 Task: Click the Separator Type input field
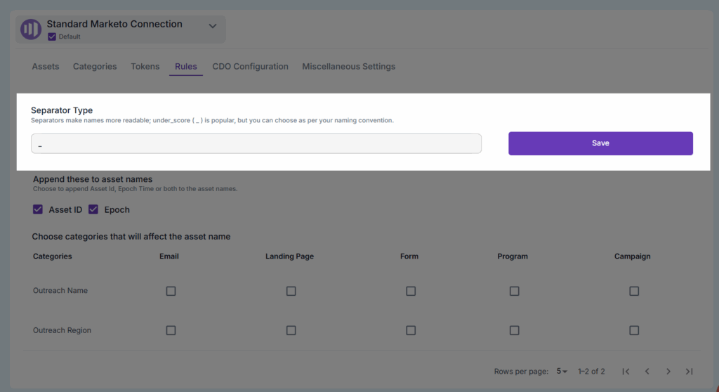(256, 143)
